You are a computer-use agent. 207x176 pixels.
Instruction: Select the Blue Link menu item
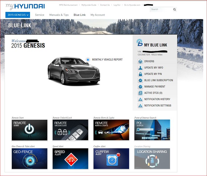[80, 15]
